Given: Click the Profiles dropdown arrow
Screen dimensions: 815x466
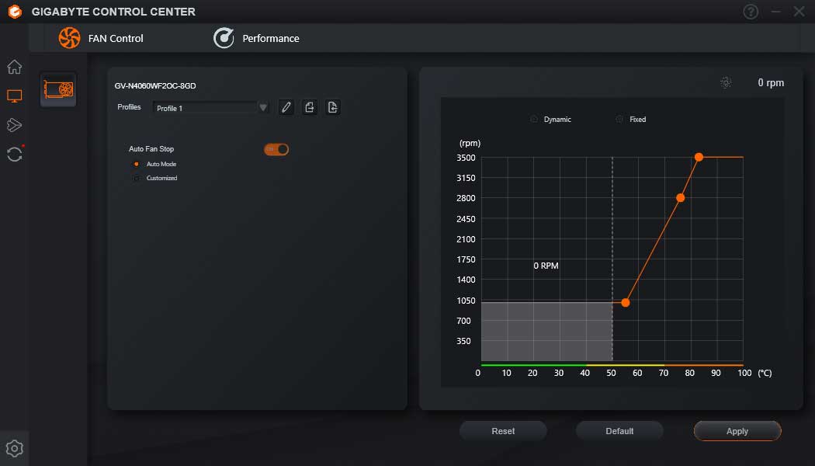Looking at the screenshot, I should point(263,106).
